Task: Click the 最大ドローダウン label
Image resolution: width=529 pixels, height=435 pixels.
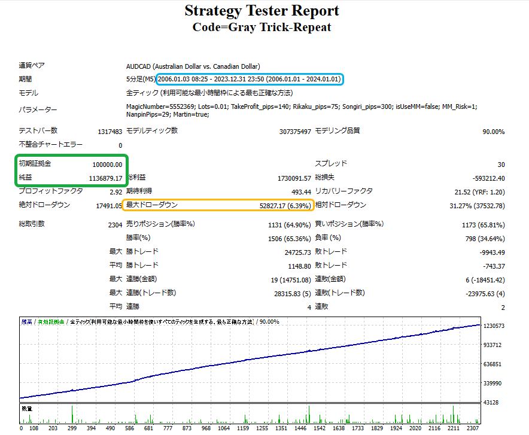Action: [x=152, y=205]
